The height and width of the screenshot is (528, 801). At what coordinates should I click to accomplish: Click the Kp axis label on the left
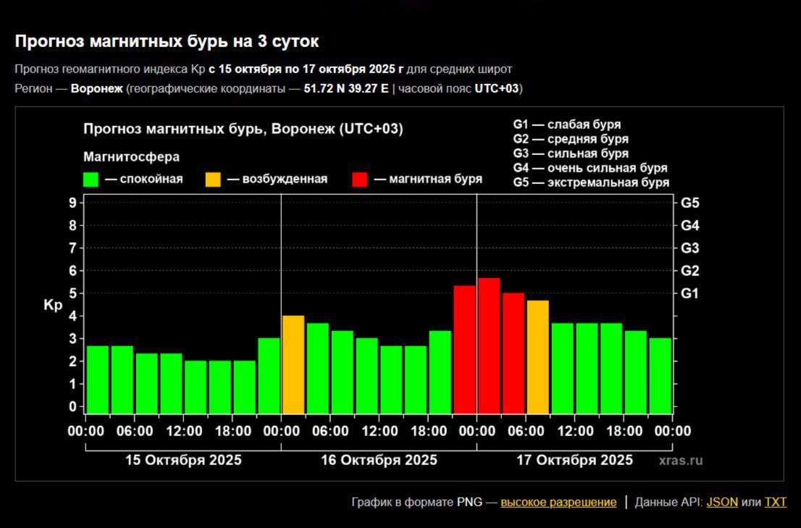(x=53, y=305)
